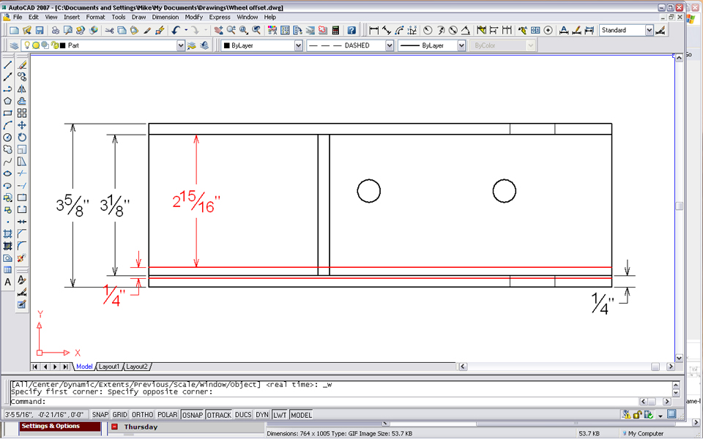Viewport: 703px width, 439px height.
Task: Click the horizontal scrollbar right arrow
Action: click(671, 367)
